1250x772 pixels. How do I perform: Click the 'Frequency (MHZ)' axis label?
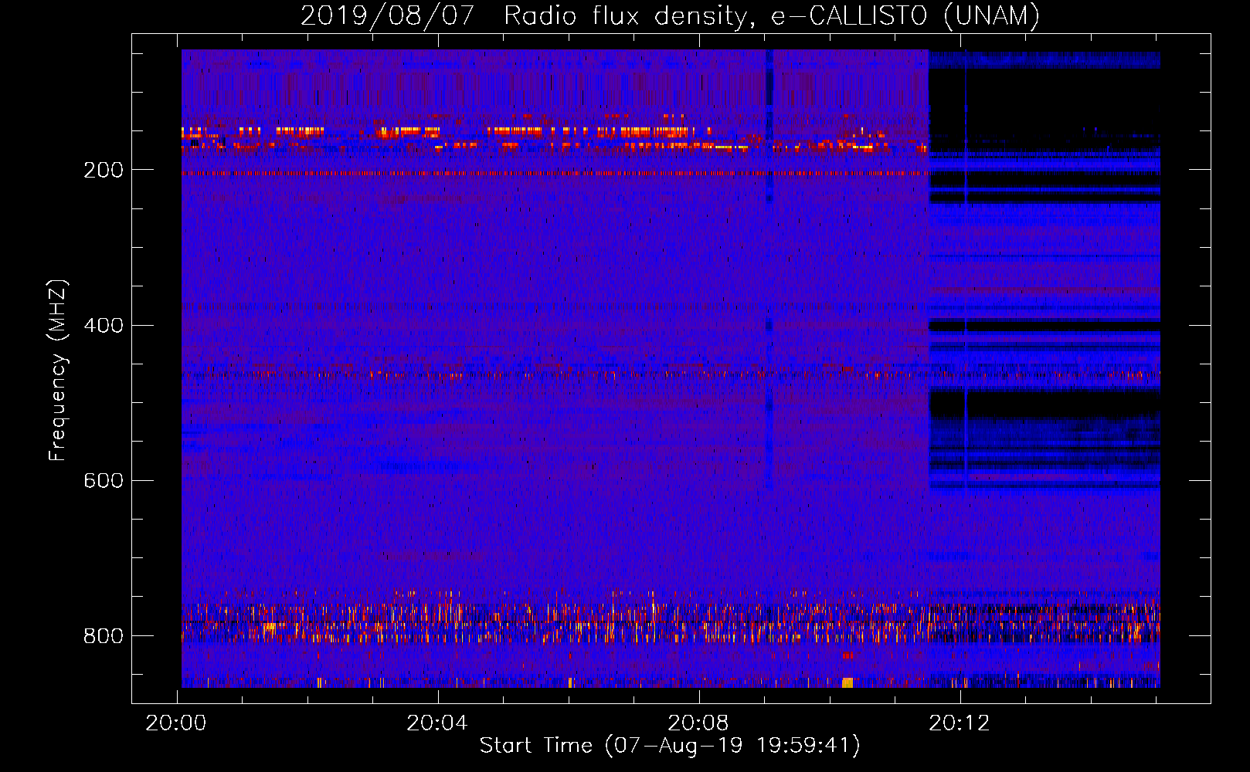pos(58,370)
